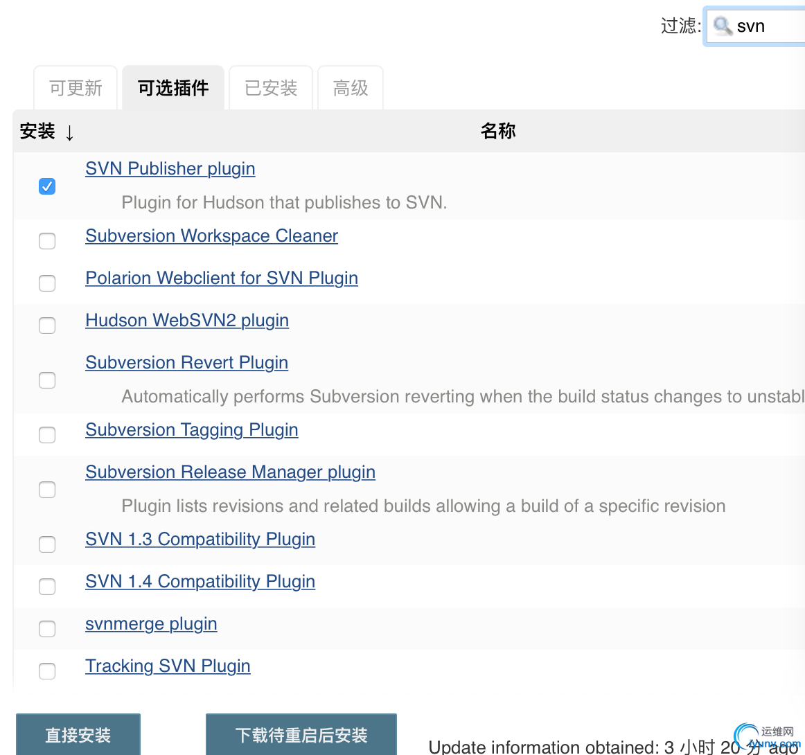Select the Subversion Revert Plugin checkbox
The height and width of the screenshot is (755, 805).
point(47,380)
